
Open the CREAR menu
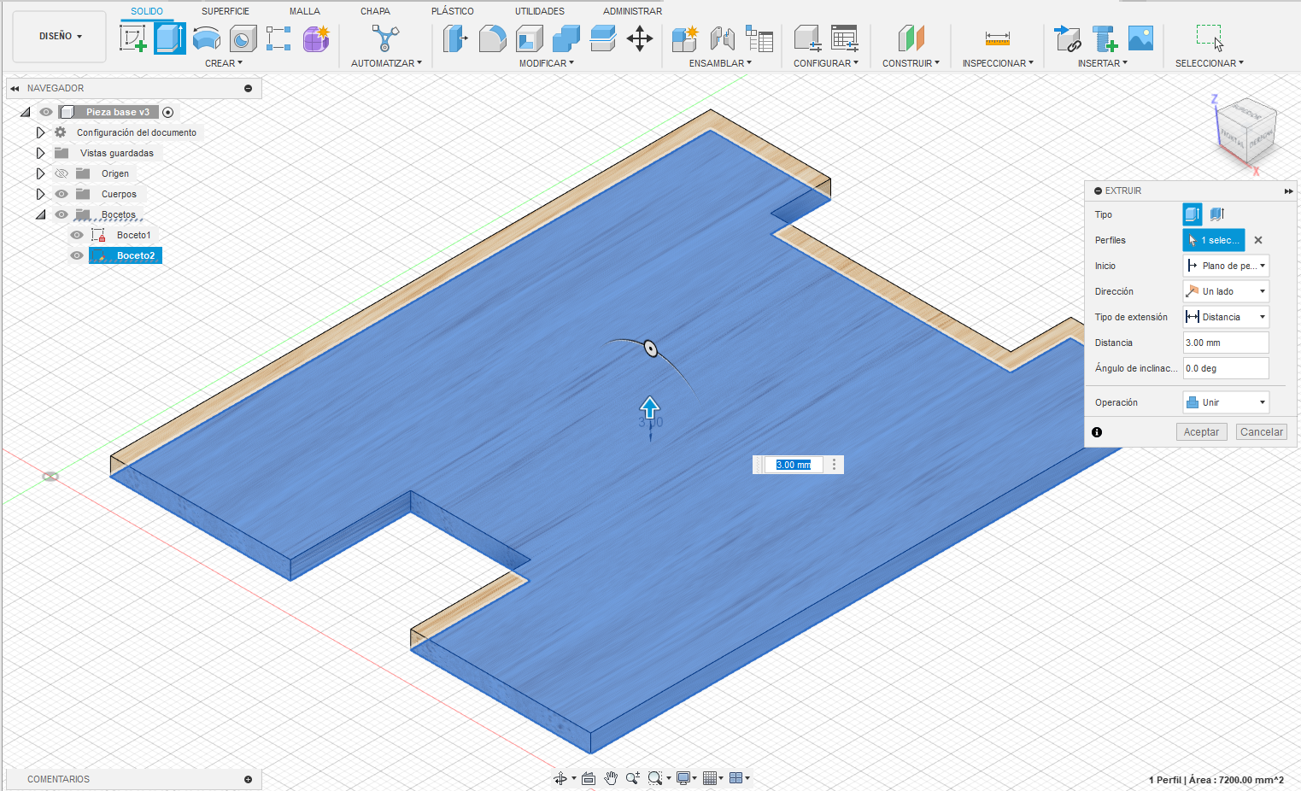(x=224, y=63)
